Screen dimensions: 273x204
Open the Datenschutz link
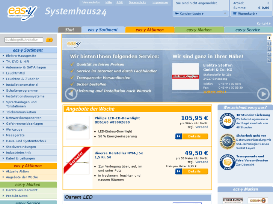click(x=137, y=2)
